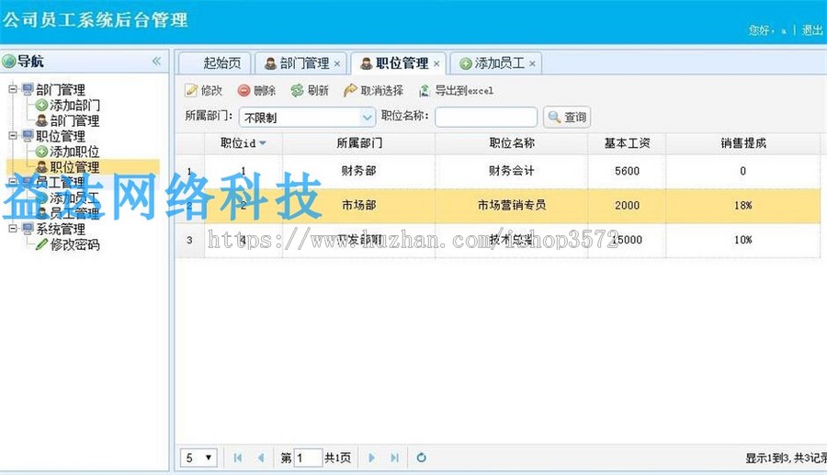Close the 职位管理 tab
Screen dimensions: 827x475
[436, 63]
